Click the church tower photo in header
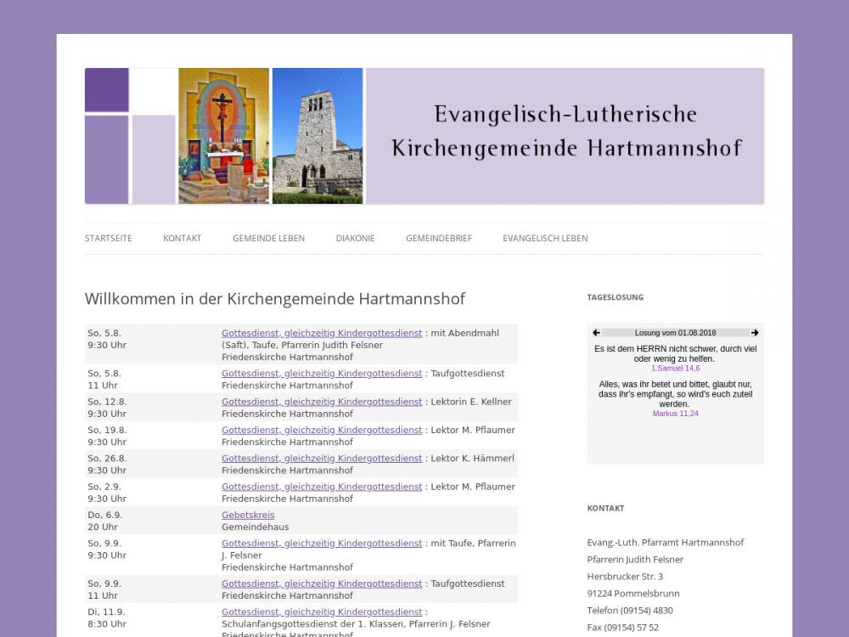The width and height of the screenshot is (849, 637). point(318,136)
